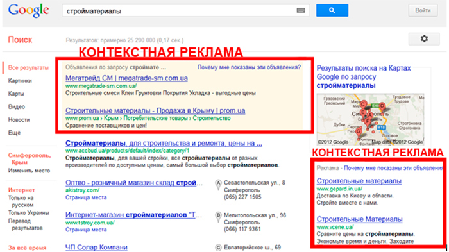Viewport: 449px width, 252px height.
Task: Open Результаты поиска на Картах Google link
Action: tap(364, 77)
